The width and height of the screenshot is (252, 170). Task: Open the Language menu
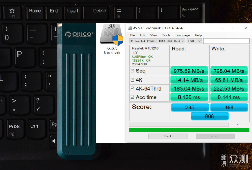click(183, 35)
